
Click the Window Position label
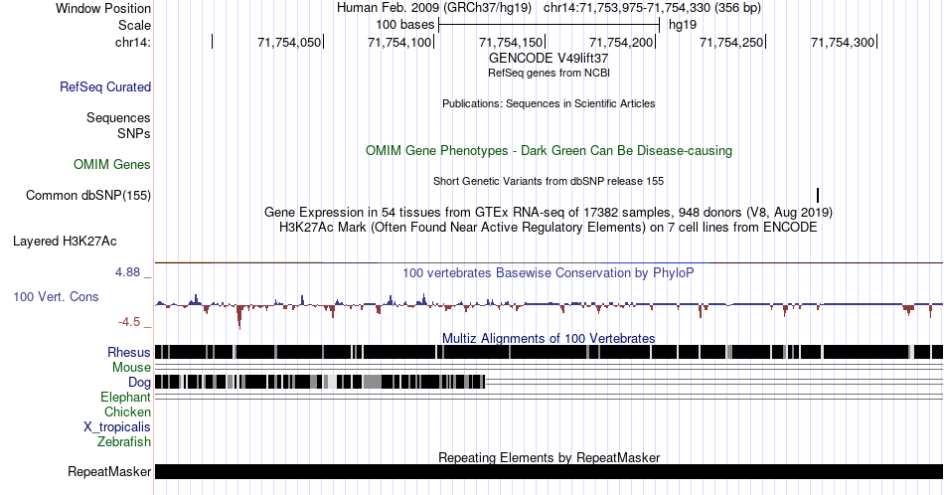click(x=103, y=8)
